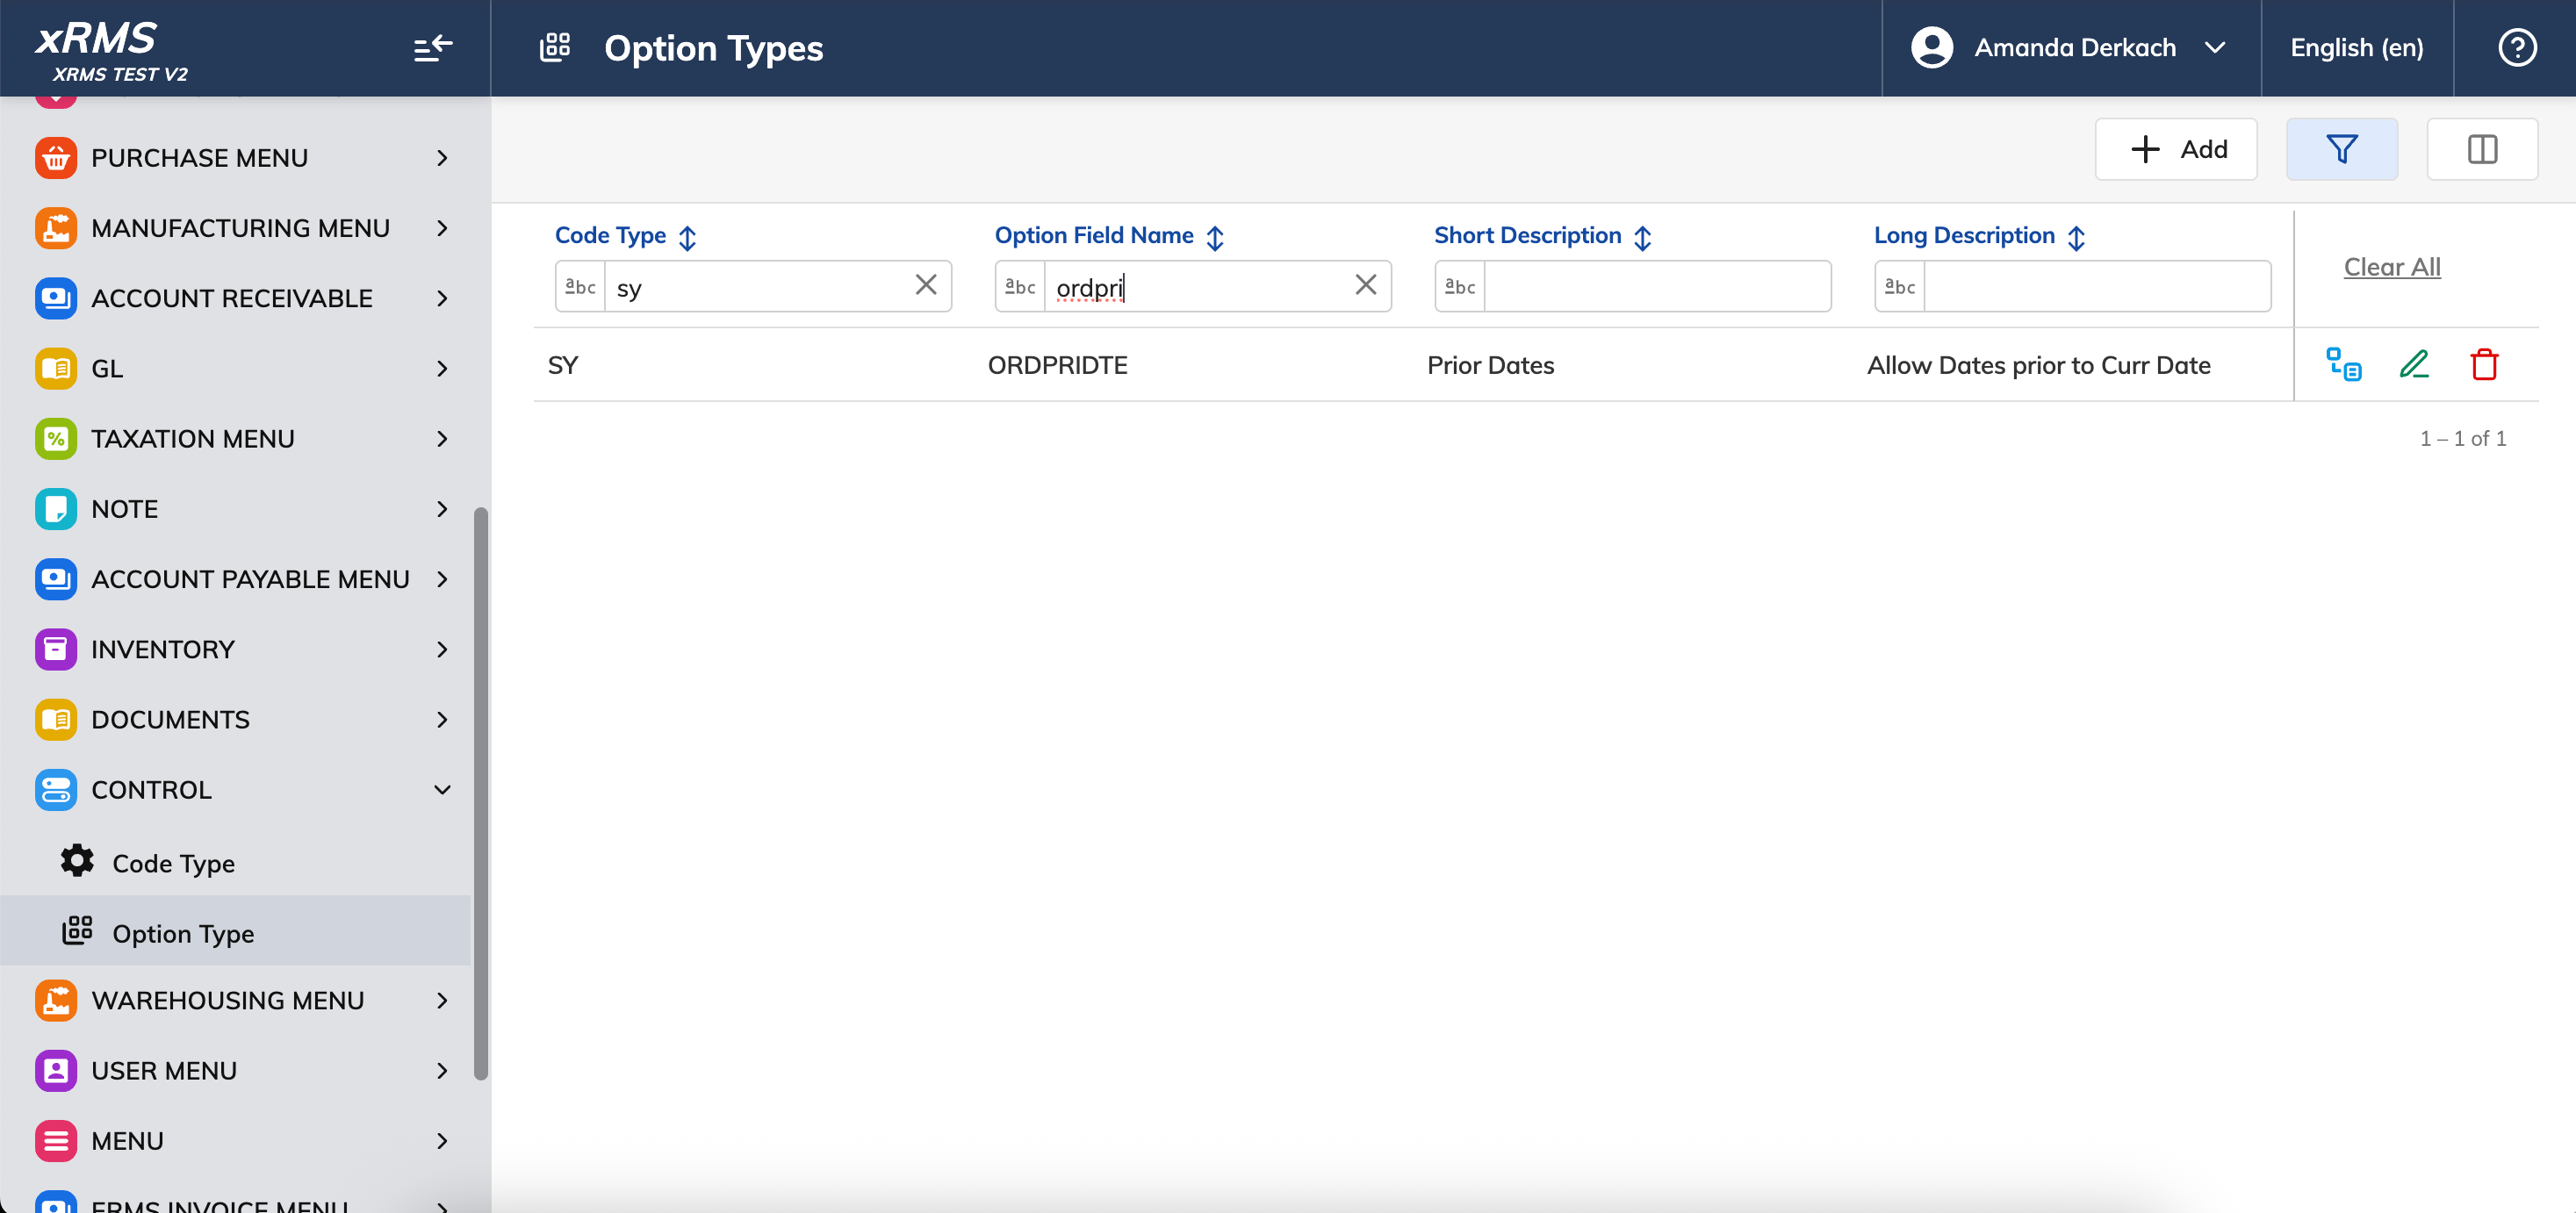Edit the ORDPRIDTE row with pencil icon
This screenshot has height=1213, width=2576.
2414,364
